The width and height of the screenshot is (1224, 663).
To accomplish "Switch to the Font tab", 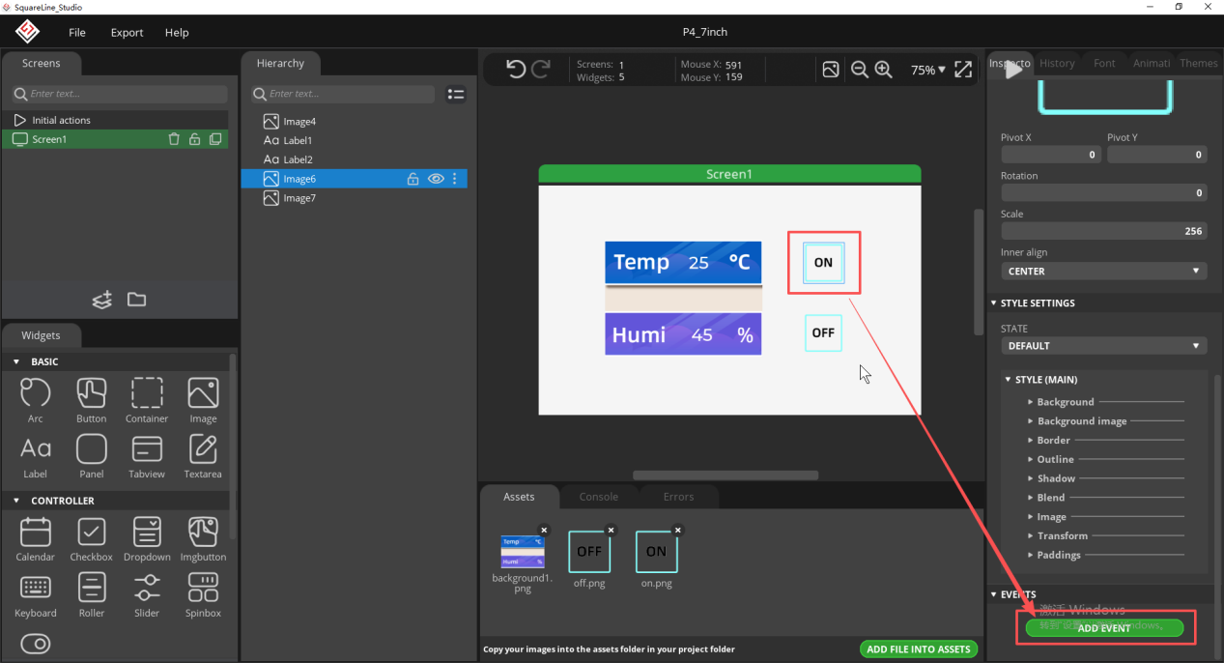I will pyautogui.click(x=1104, y=63).
